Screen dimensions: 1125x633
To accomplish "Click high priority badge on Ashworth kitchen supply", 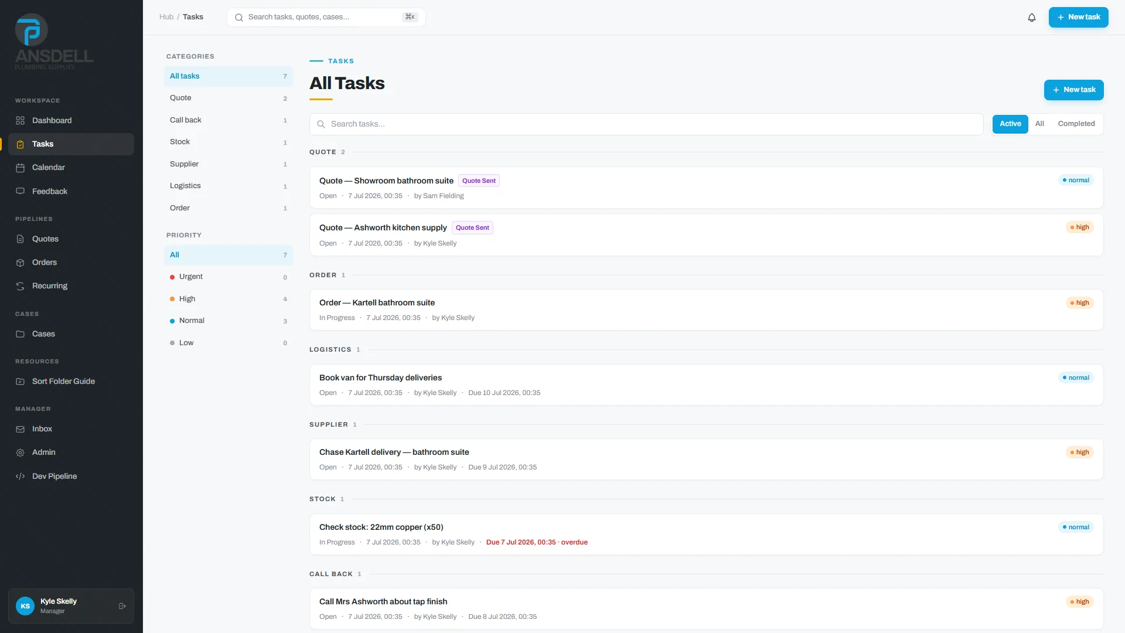I will 1079,227.
